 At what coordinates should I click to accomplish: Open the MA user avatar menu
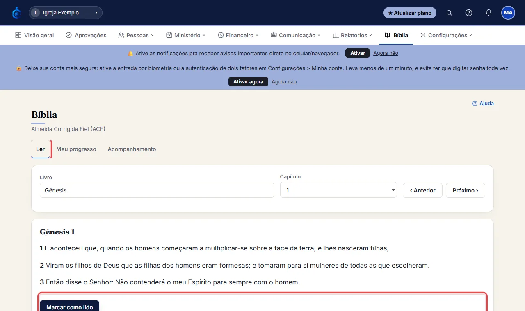point(508,13)
